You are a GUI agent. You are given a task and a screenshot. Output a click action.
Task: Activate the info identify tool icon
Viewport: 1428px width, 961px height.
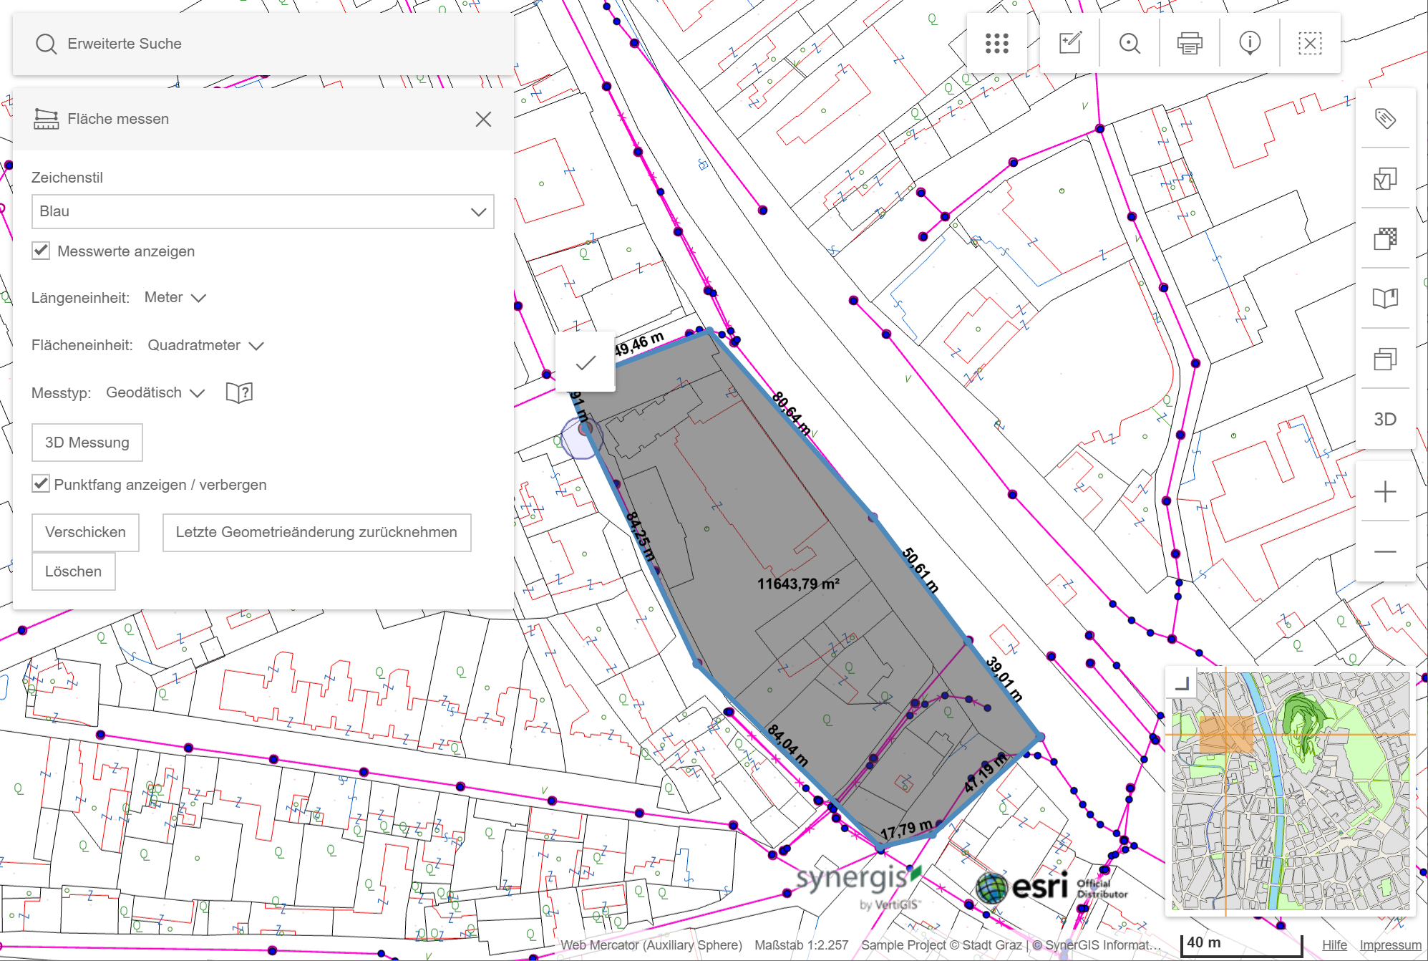click(x=1250, y=44)
